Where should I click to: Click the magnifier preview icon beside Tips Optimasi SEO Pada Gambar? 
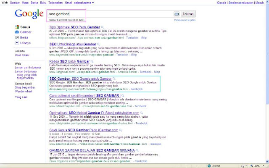coord(103,27)
